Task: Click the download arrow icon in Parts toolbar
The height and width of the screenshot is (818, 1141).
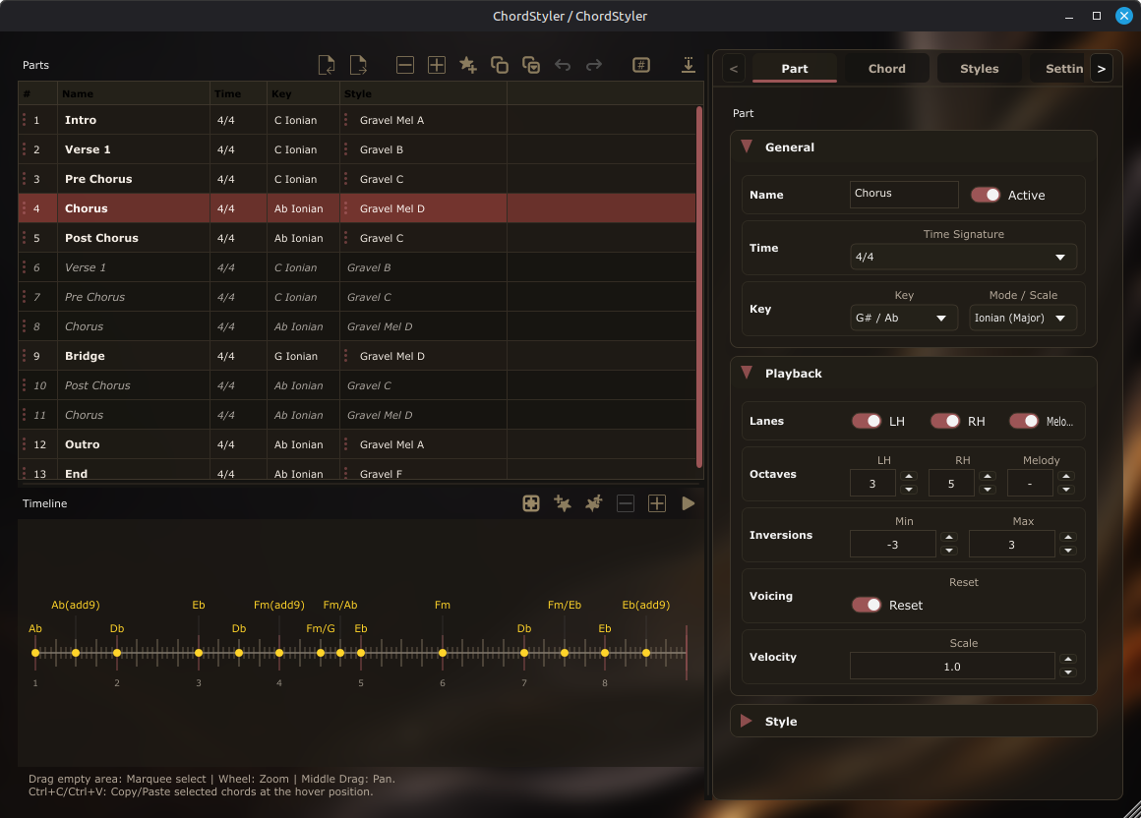Action: click(x=688, y=65)
